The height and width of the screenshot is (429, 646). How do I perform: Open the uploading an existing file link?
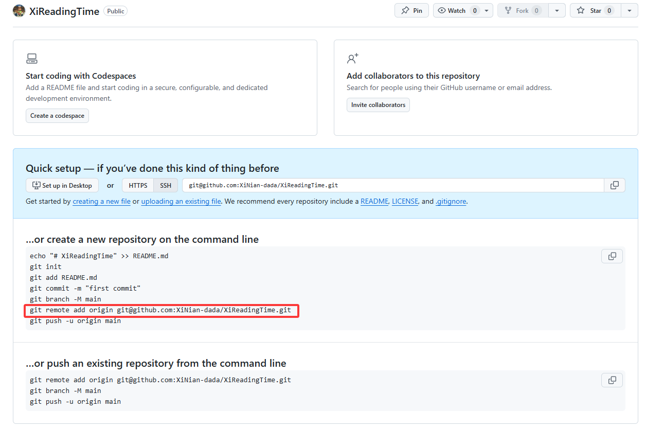(181, 202)
